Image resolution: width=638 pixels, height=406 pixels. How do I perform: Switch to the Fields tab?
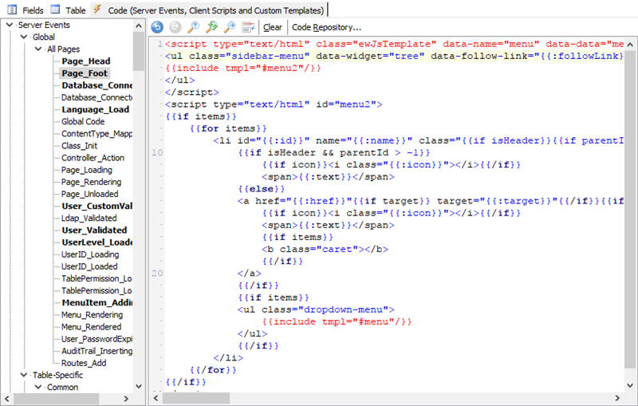(33, 10)
